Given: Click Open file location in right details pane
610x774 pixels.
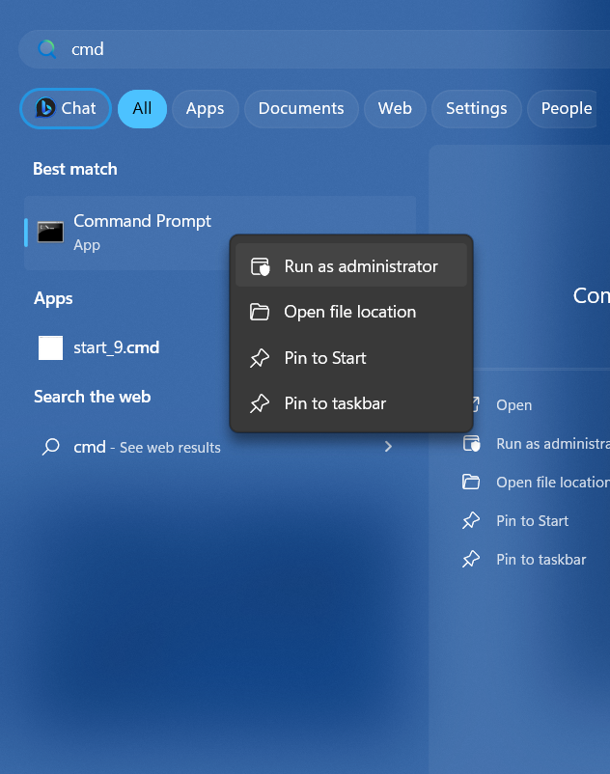Looking at the screenshot, I should [x=553, y=483].
